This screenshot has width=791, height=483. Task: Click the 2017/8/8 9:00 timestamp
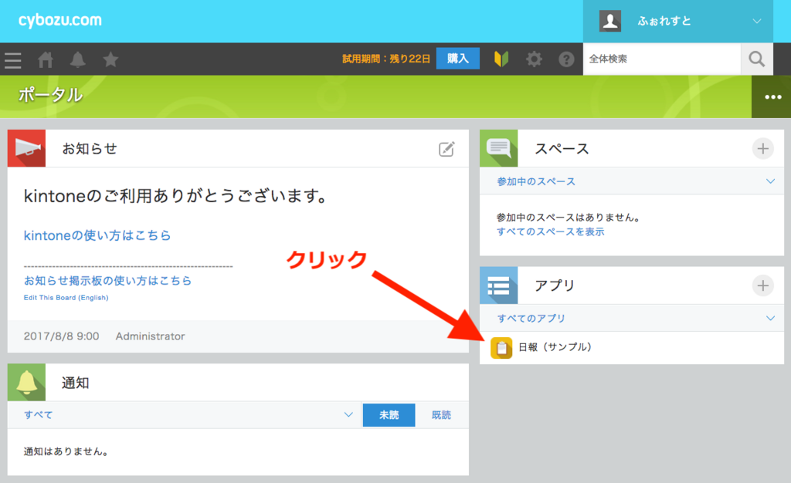click(62, 336)
